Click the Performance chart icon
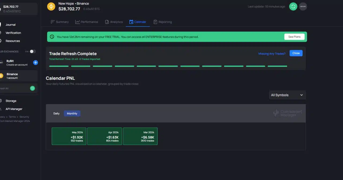The height and width of the screenshot is (180, 343). (77, 22)
